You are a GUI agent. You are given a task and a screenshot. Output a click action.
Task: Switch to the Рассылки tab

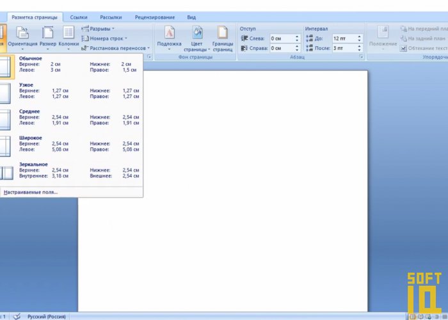[111, 17]
